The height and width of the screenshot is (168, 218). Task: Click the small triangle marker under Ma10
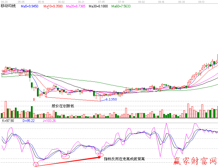click(48, 9)
